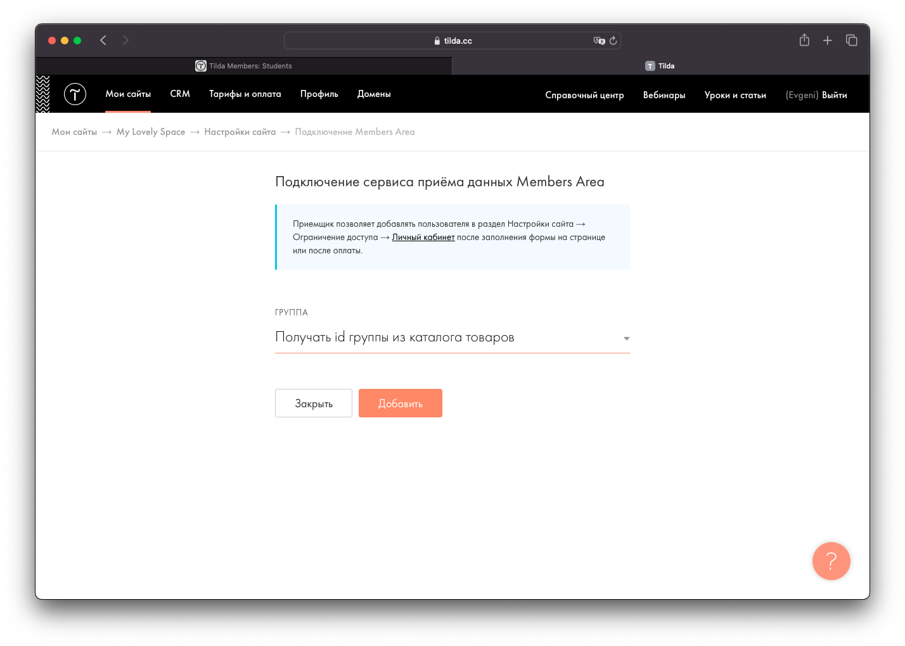Click Safari's forward arrow
This screenshot has width=905, height=646.
125,41
